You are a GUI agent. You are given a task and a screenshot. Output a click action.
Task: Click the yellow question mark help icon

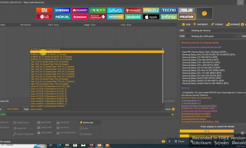[204, 14]
